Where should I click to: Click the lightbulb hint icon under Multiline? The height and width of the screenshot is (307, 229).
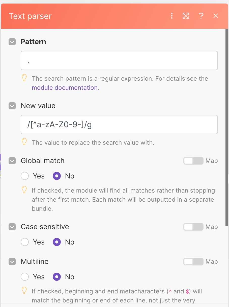[24, 291]
